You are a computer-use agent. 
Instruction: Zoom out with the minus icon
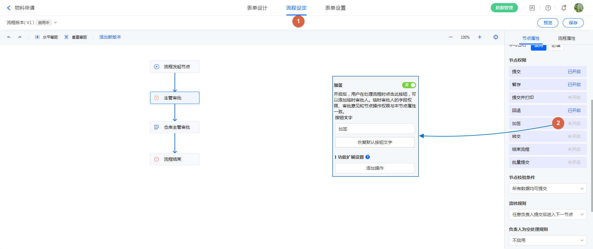point(451,37)
